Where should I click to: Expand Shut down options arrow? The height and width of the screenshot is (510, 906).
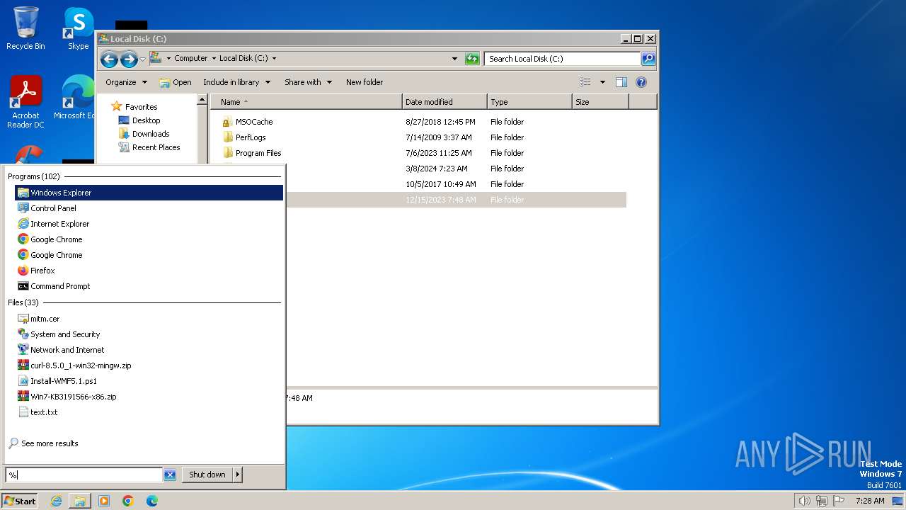(238, 475)
